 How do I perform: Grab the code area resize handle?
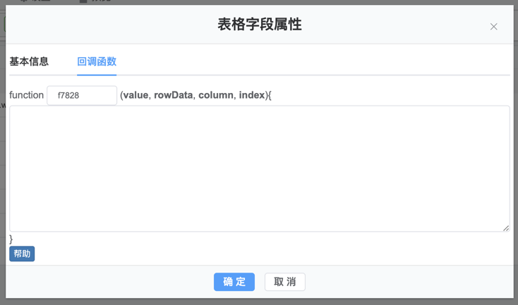[x=506, y=228]
